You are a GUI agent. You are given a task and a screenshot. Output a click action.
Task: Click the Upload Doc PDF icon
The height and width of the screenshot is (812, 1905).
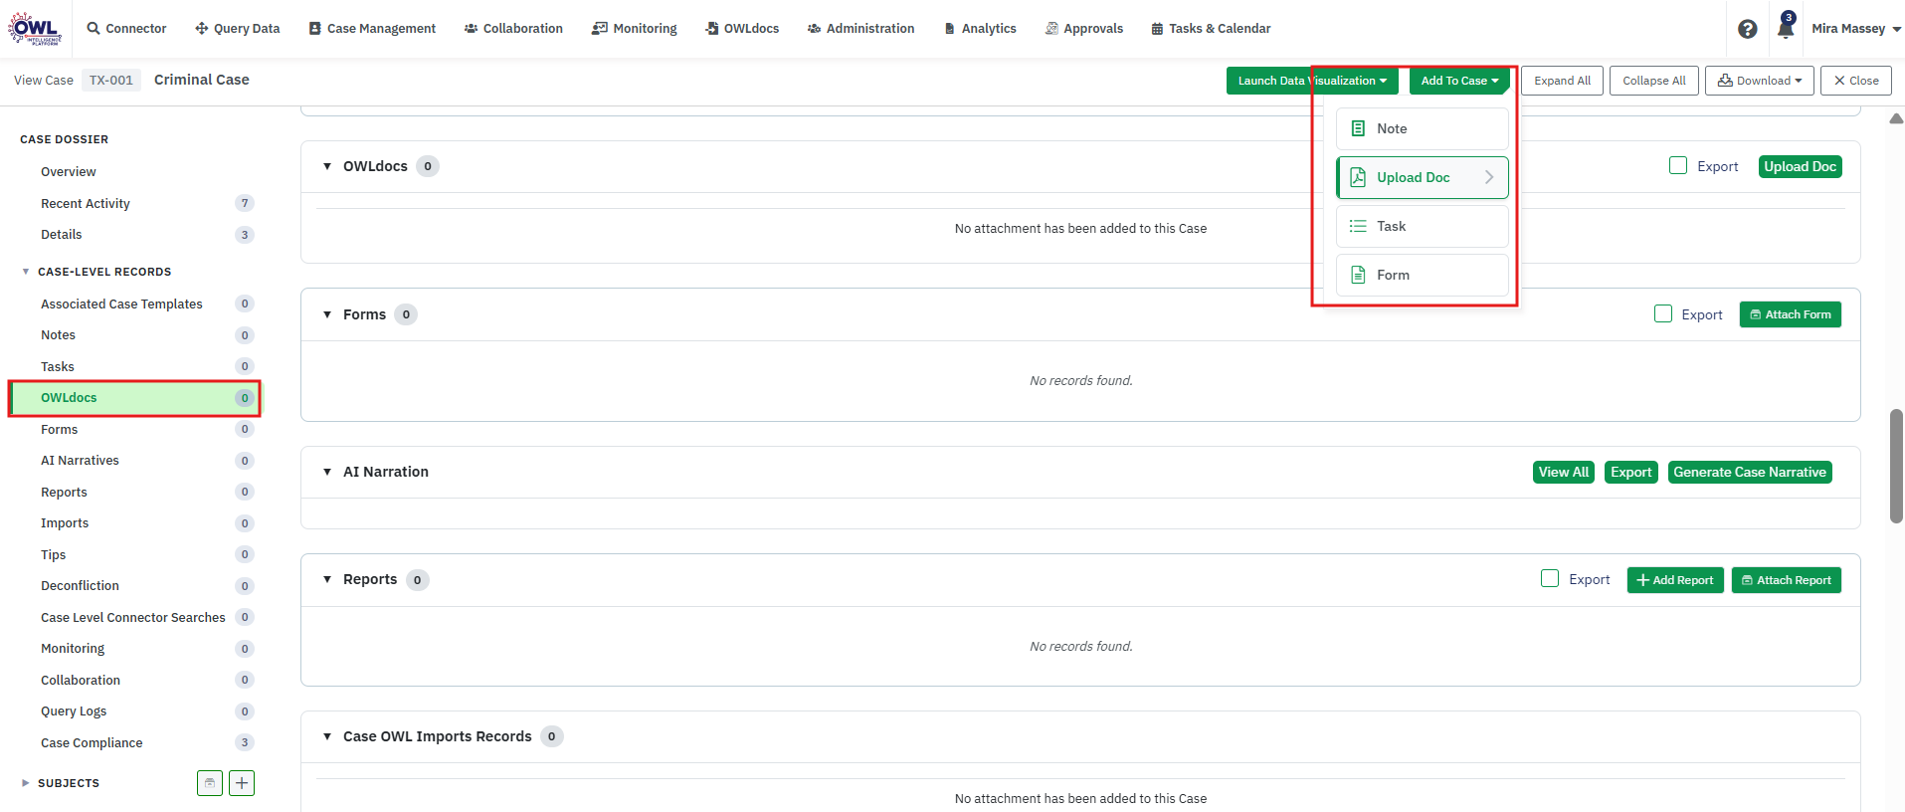pos(1358,177)
